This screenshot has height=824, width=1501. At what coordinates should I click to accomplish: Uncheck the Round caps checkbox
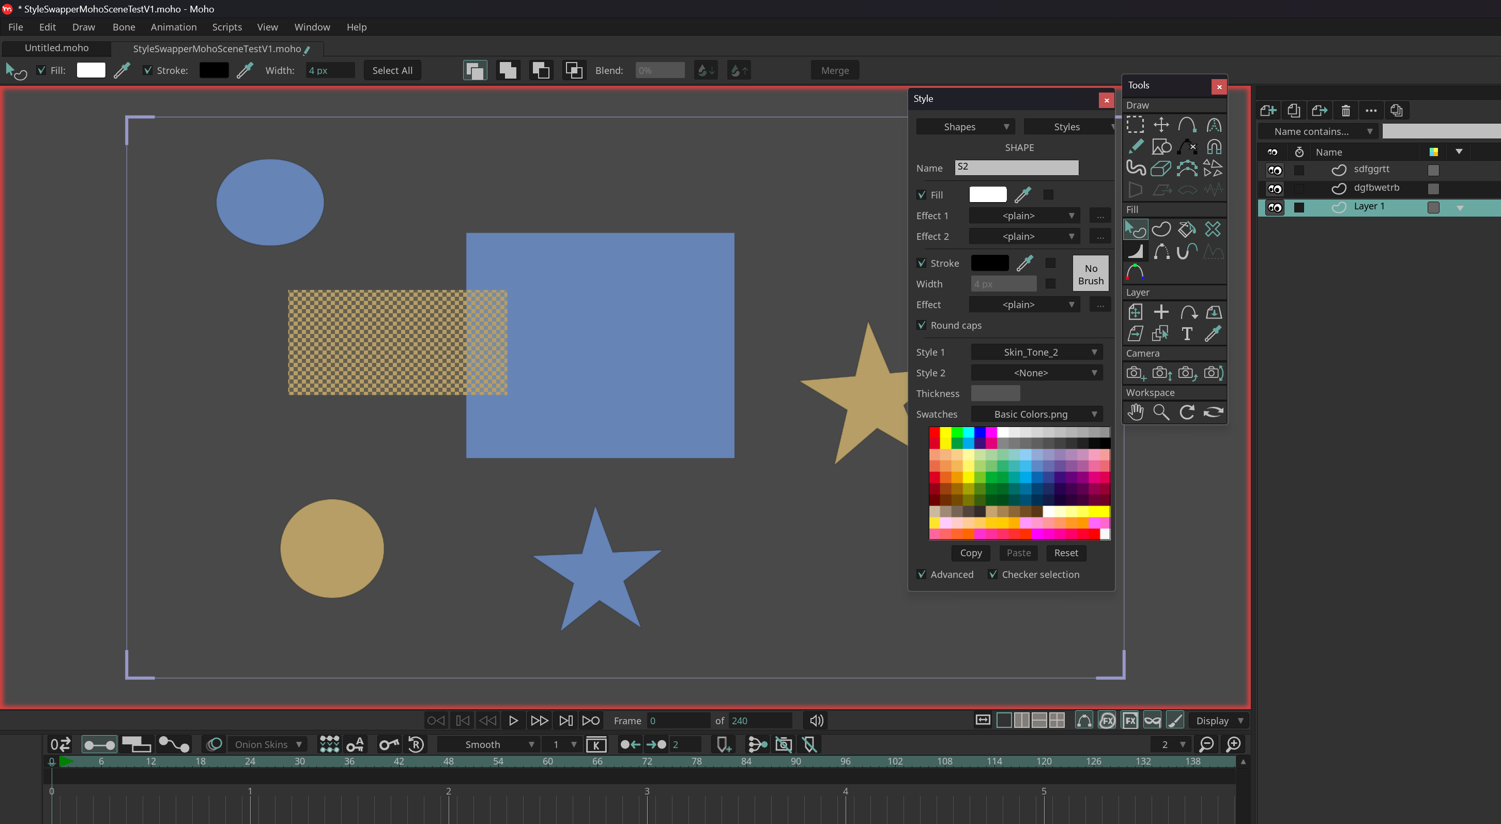[x=922, y=325]
